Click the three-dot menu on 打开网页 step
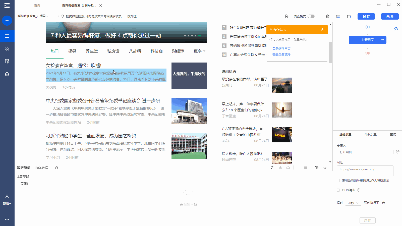This screenshot has width=402, height=226. (x=382, y=40)
